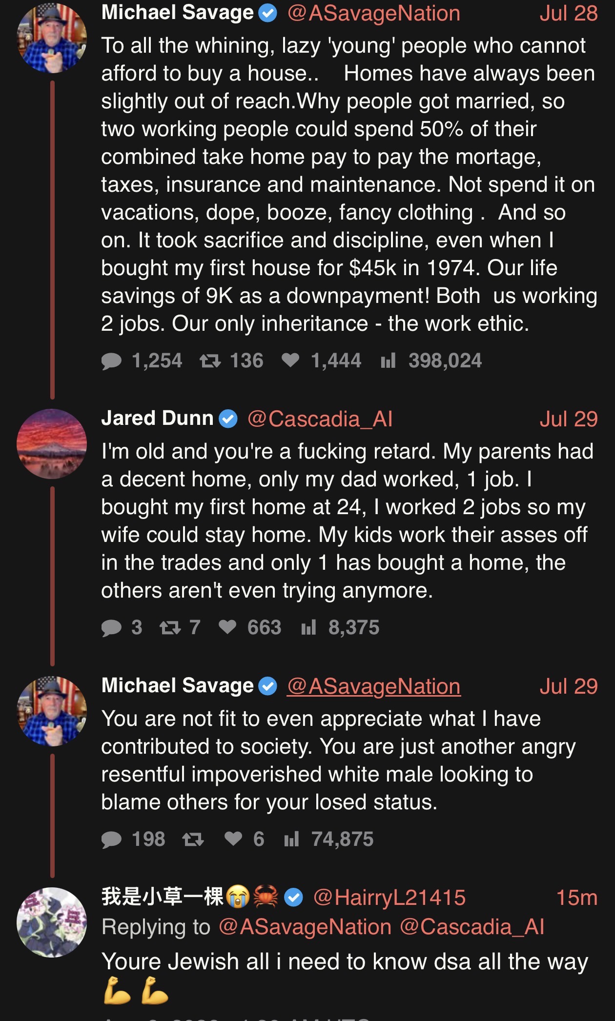615x1021 pixels.
Task: Like Jared Dunn's tweet with 663 likes
Action: (x=227, y=627)
